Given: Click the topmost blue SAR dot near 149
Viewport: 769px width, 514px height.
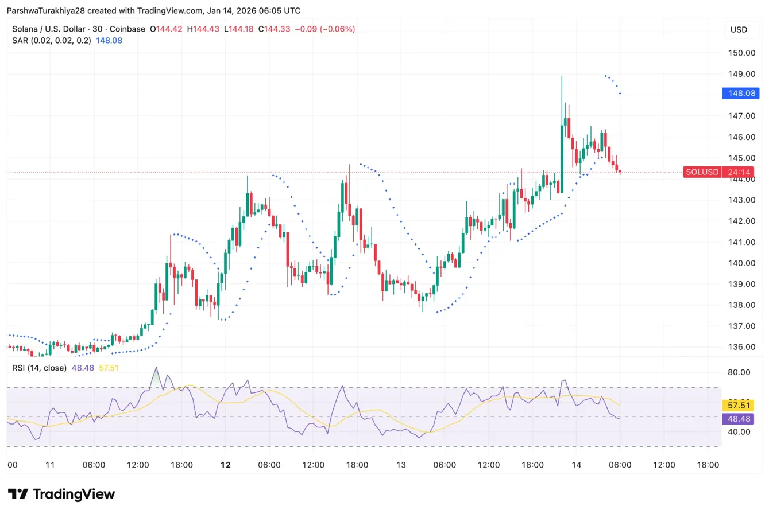Looking at the screenshot, I should click(605, 76).
